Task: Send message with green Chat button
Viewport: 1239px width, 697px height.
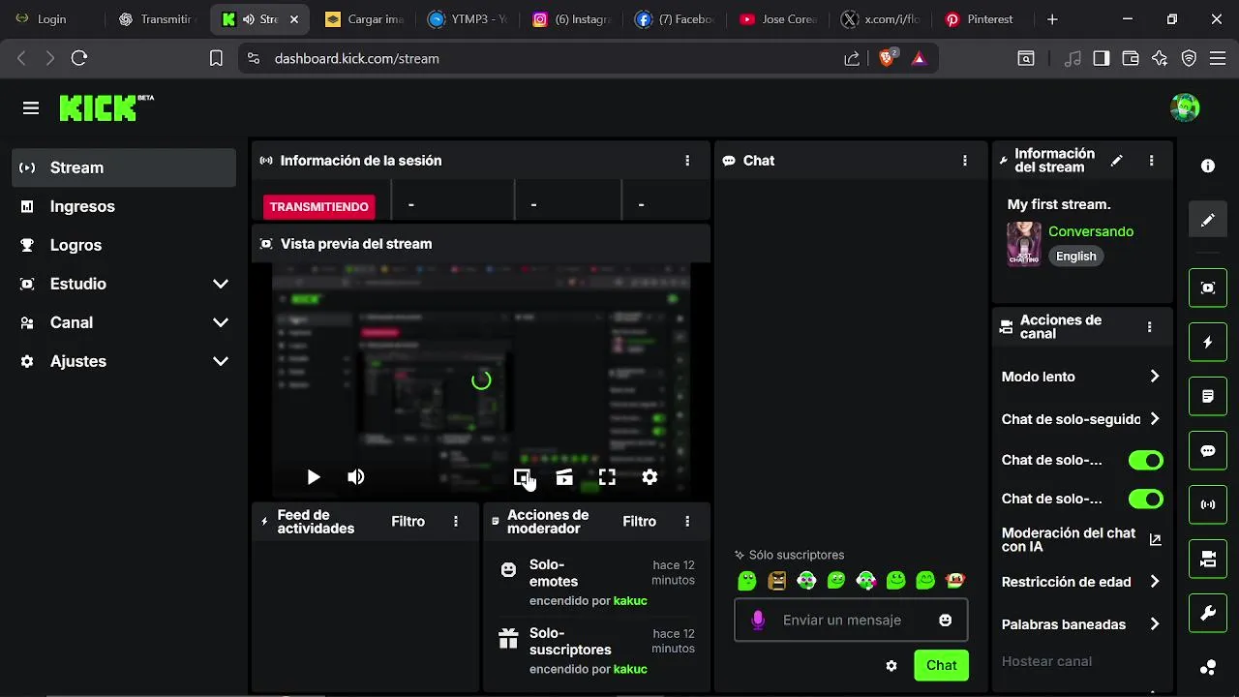Action: point(941,665)
